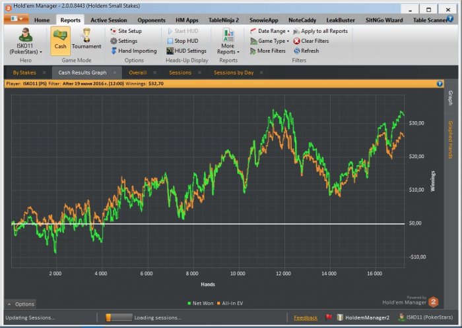Click the Stop HUD icon

coord(170,41)
